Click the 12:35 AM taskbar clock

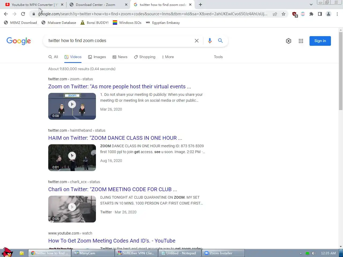click(328, 253)
